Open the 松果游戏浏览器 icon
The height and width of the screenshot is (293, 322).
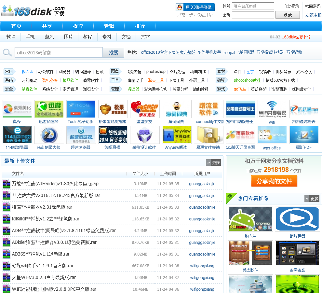pos(113,109)
